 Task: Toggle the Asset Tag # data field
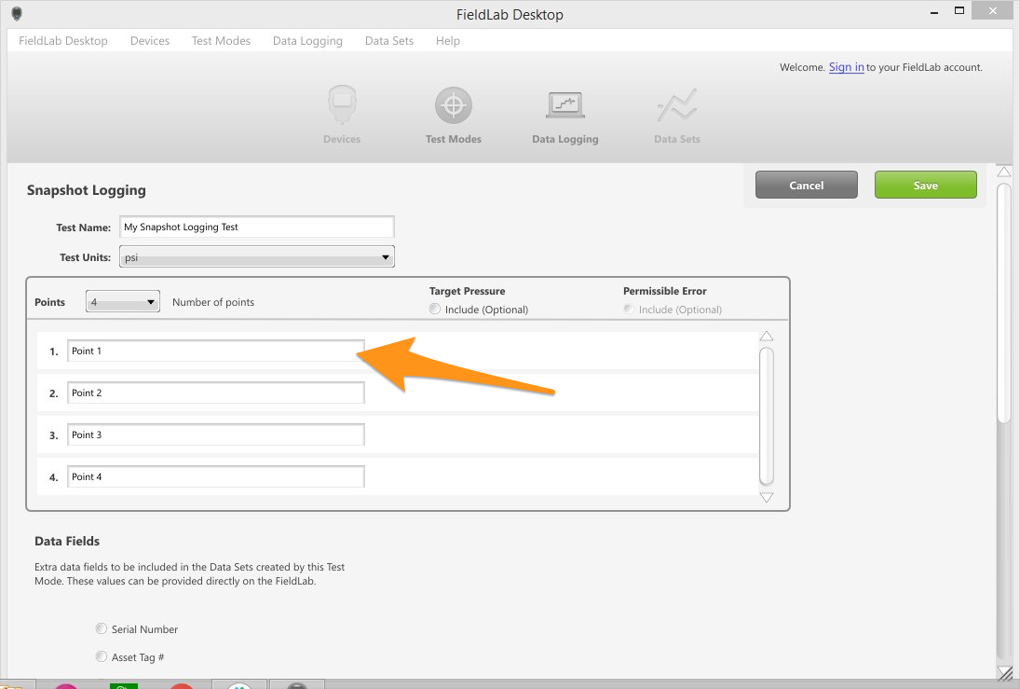click(x=101, y=656)
